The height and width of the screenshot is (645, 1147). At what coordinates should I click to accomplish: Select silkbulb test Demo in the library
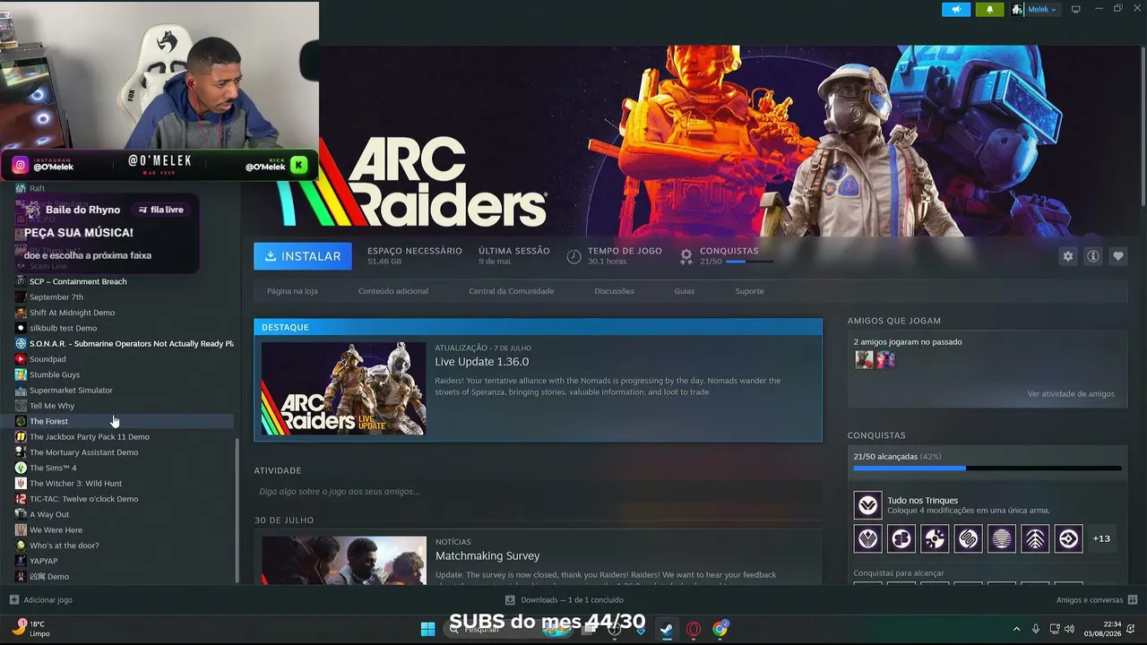pos(63,328)
